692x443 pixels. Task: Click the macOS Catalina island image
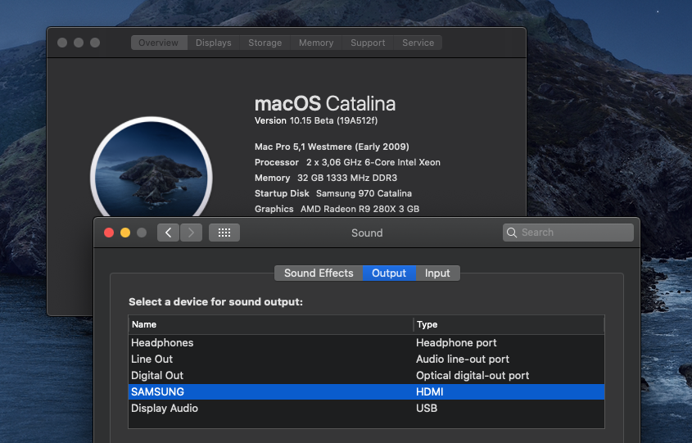[x=152, y=168]
